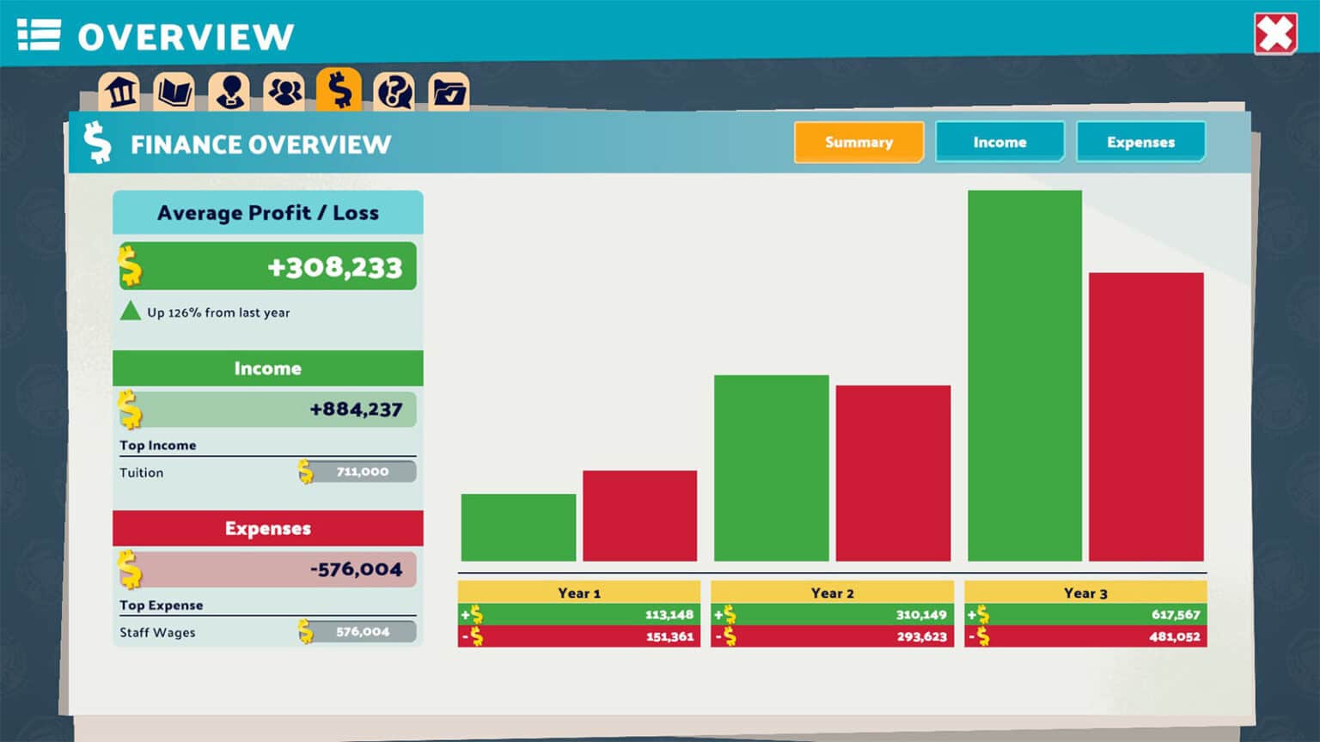
Task: Open the folder checkmark tab
Action: click(449, 91)
